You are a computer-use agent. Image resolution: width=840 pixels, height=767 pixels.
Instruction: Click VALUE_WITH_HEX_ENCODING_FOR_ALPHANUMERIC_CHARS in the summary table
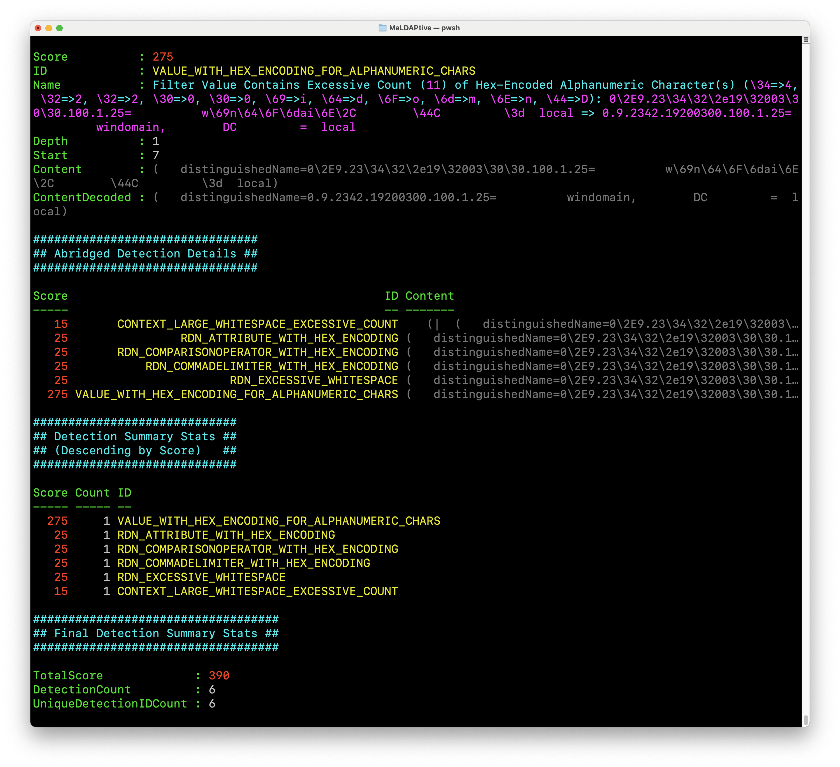(x=279, y=521)
